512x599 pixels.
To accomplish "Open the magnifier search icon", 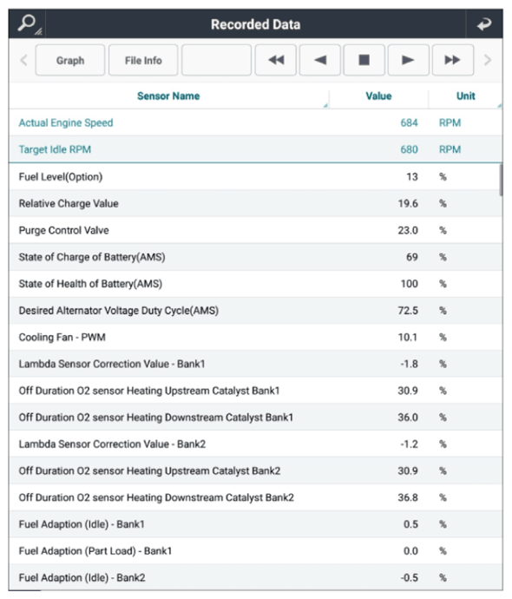I will pyautogui.click(x=27, y=24).
